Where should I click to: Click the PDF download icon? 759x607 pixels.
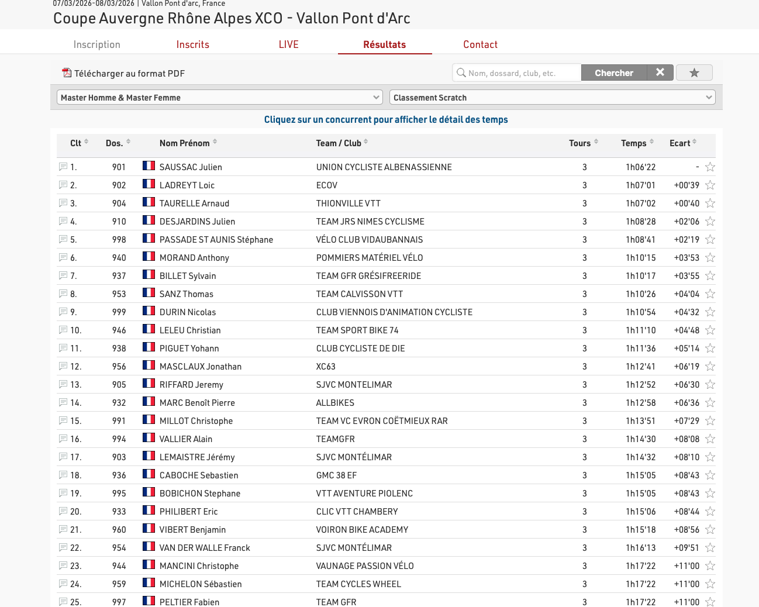67,73
